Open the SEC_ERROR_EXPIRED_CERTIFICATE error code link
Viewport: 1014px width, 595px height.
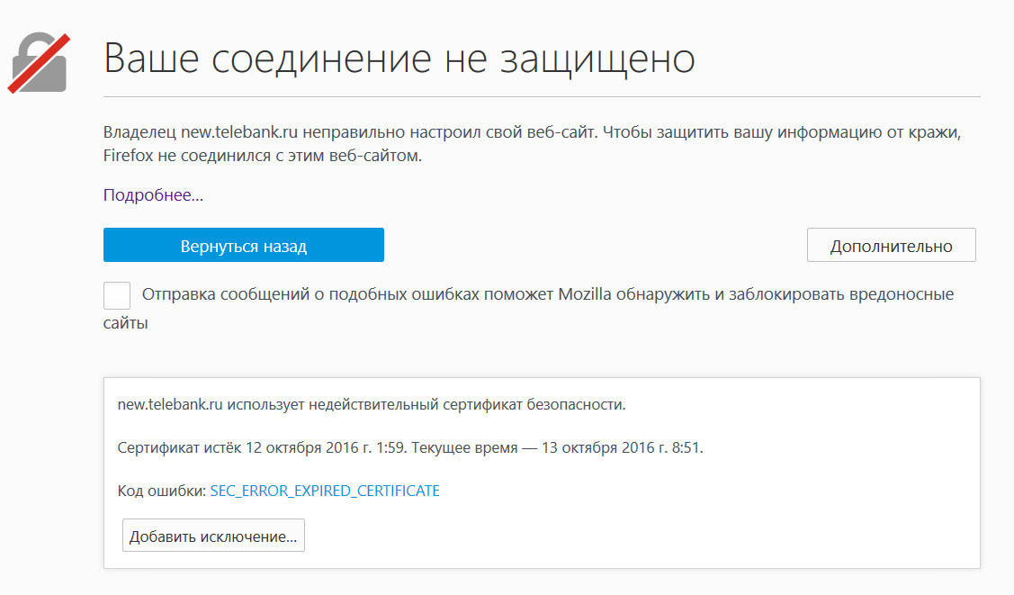click(325, 491)
